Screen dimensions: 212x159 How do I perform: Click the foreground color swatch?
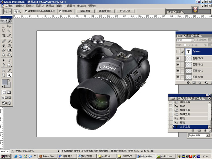4,82
